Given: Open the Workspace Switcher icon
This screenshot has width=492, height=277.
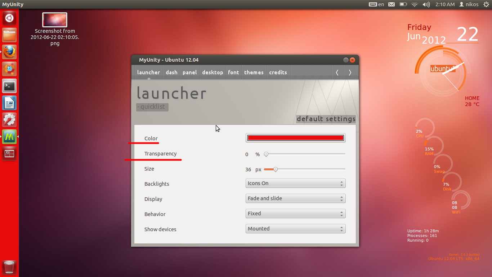Looking at the screenshot, I should point(9,154).
